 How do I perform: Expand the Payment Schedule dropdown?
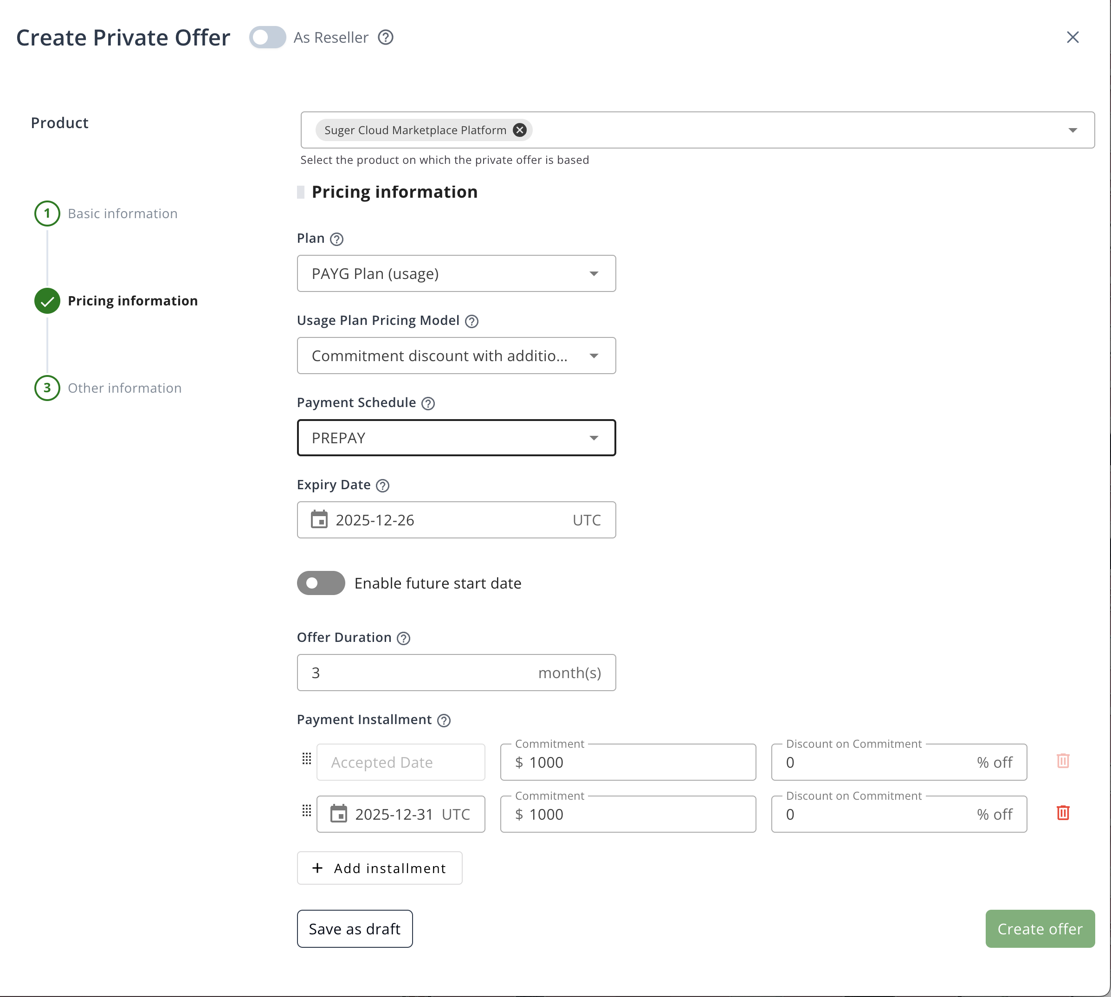595,438
